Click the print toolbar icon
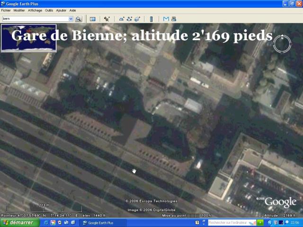 174,19
